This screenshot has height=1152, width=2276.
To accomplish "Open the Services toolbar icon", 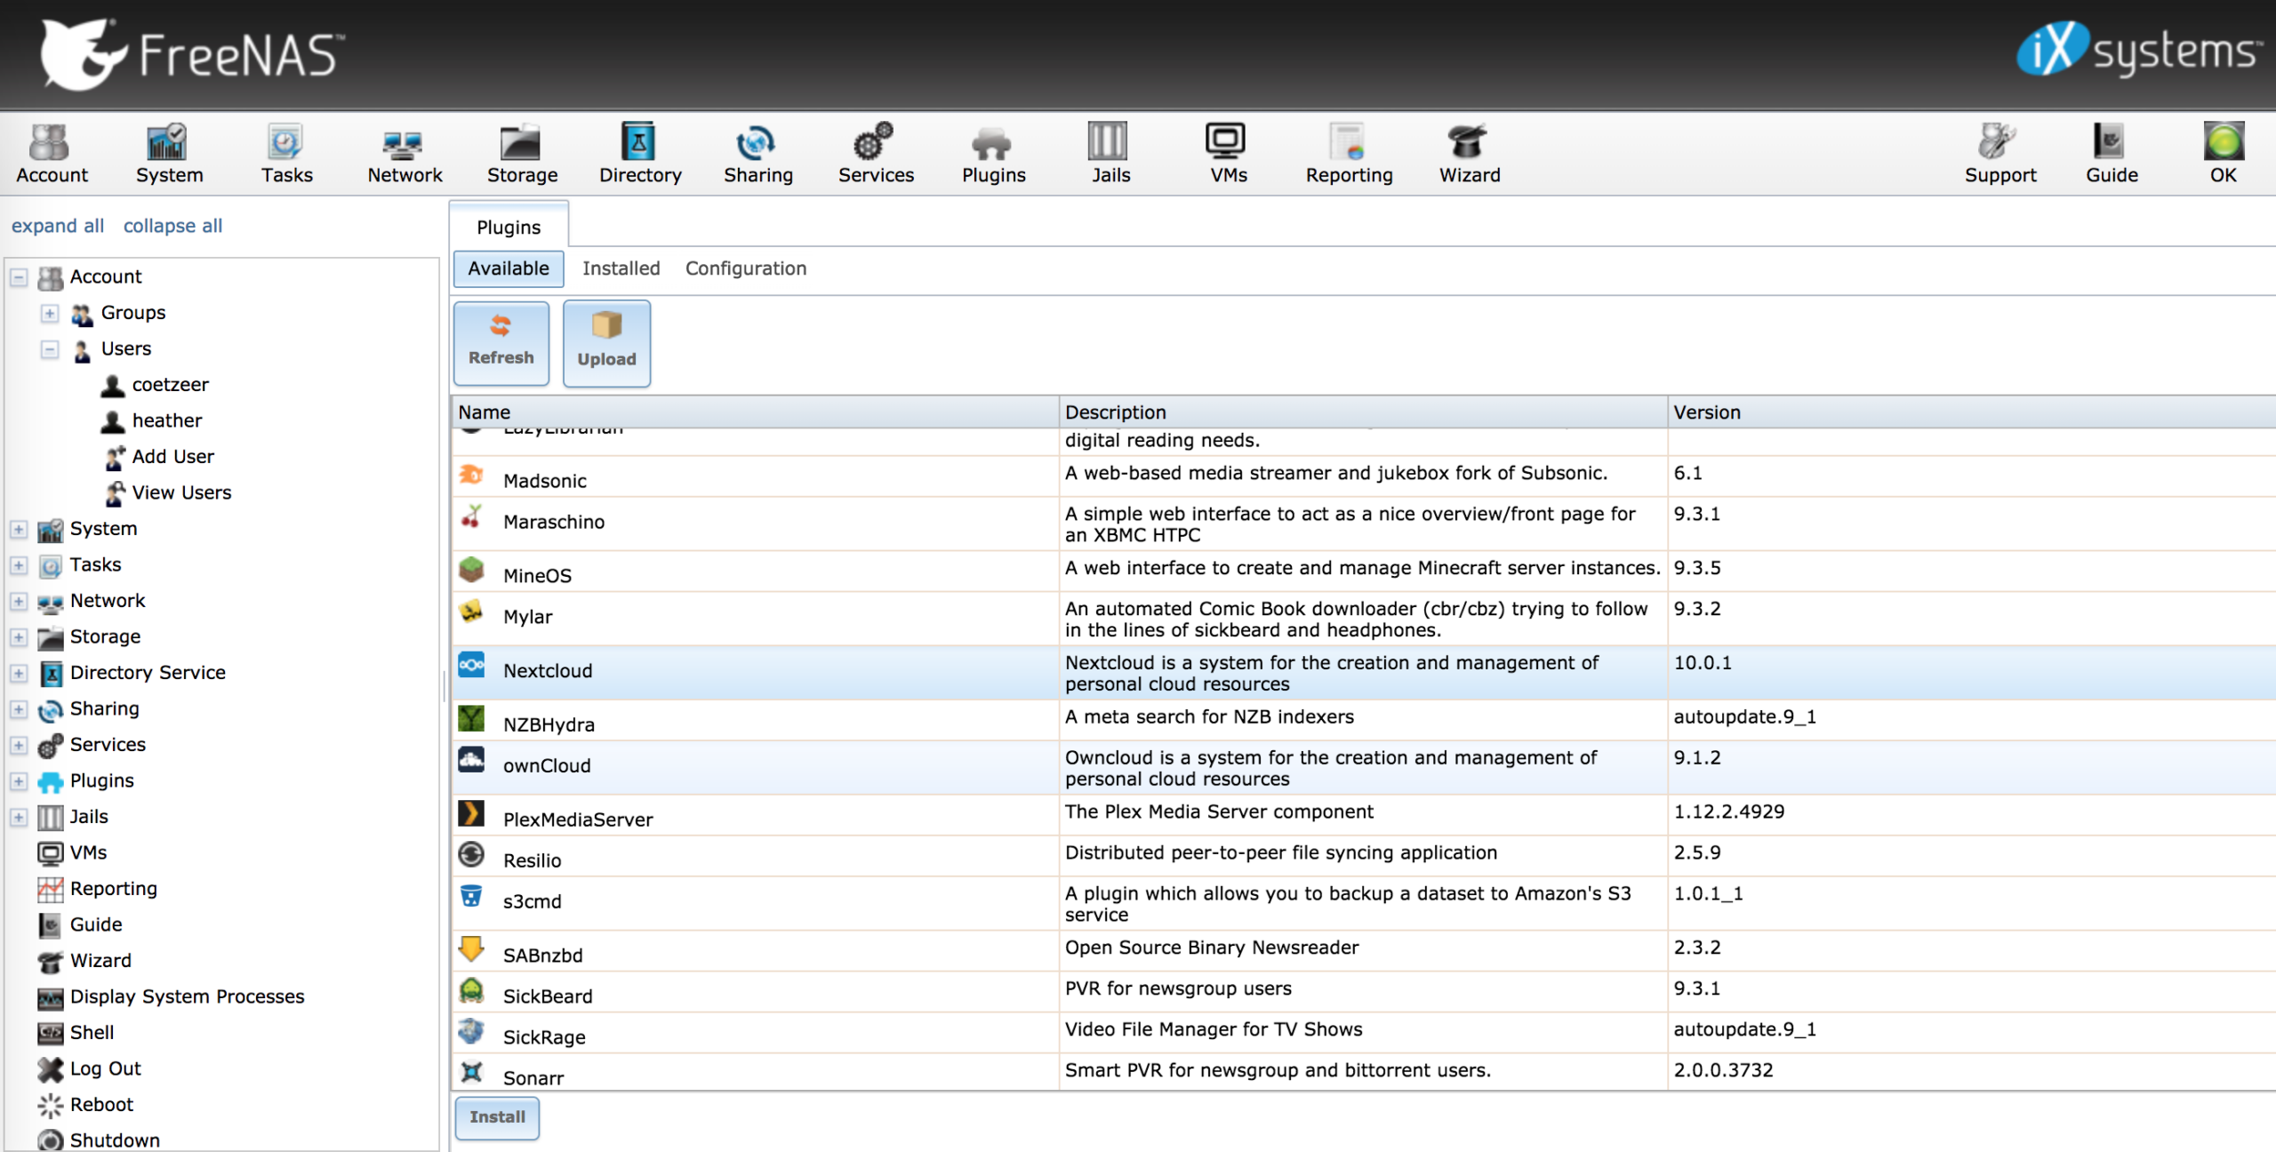I will [876, 153].
